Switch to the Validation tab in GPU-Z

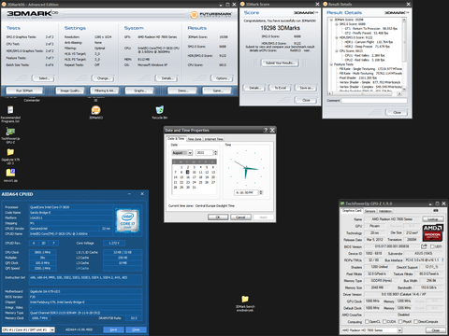(x=385, y=211)
